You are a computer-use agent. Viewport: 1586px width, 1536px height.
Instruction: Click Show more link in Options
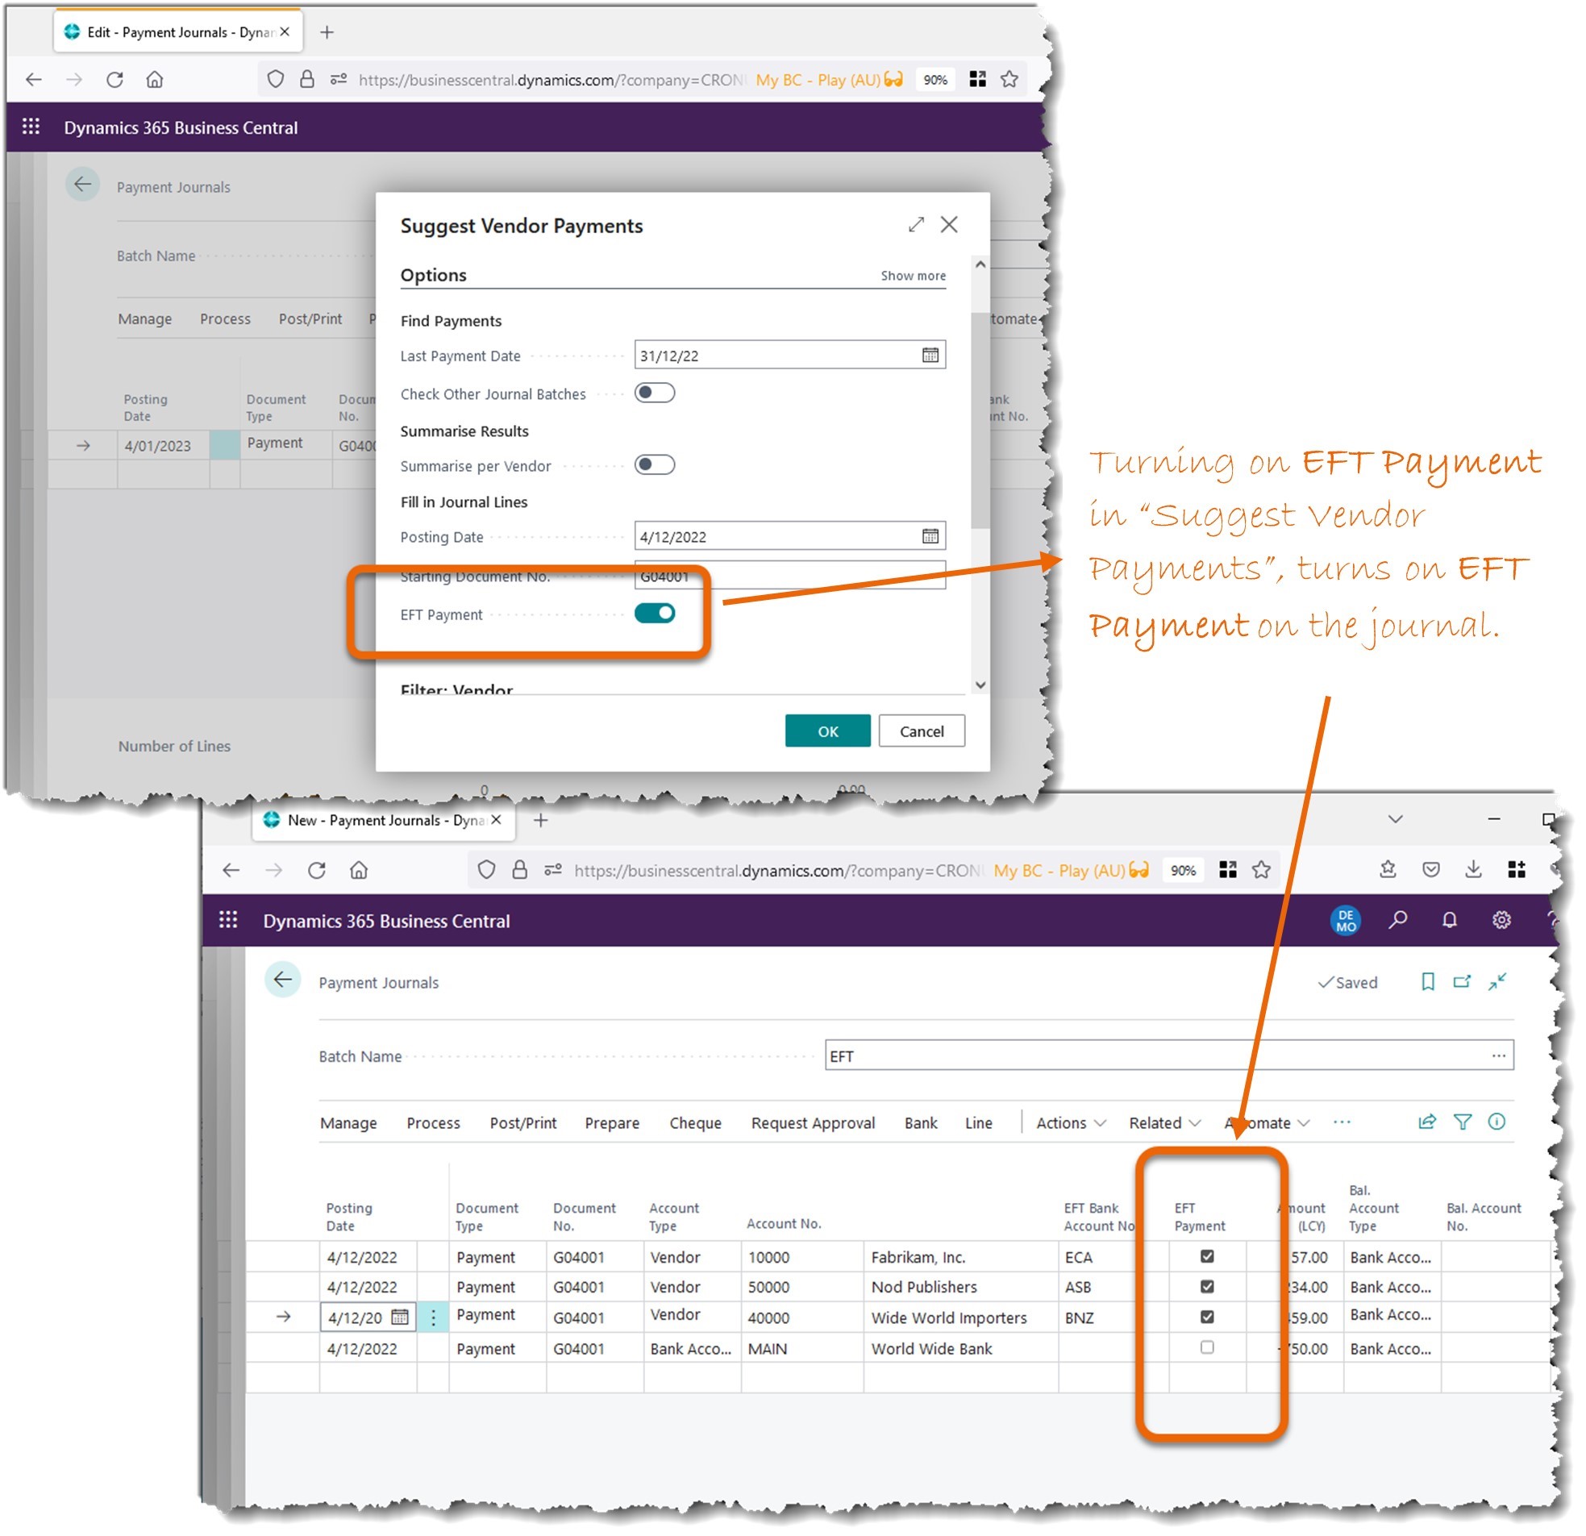913,276
